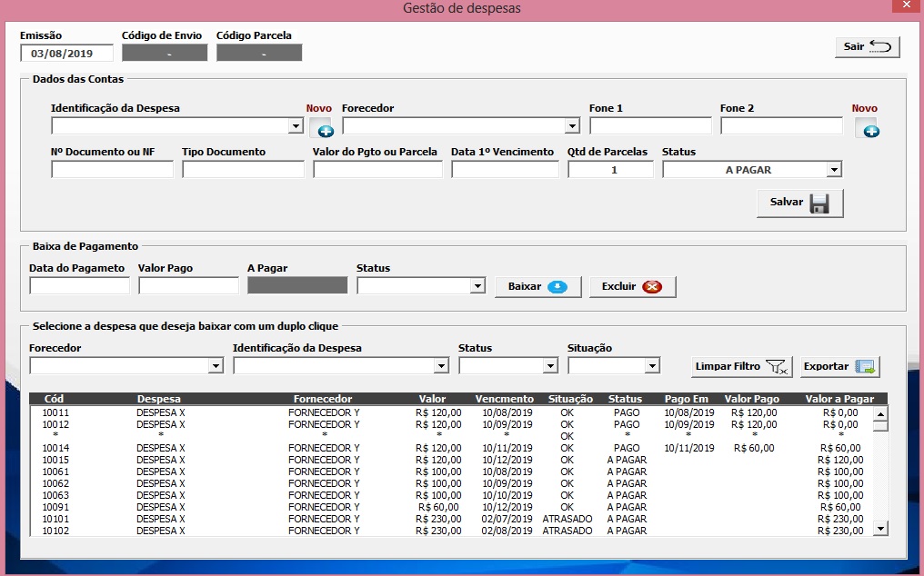Click the table's scroll down arrow
The image size is (924, 576).
[x=880, y=528]
